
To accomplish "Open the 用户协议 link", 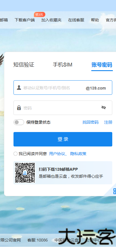I will (x=57, y=154).
